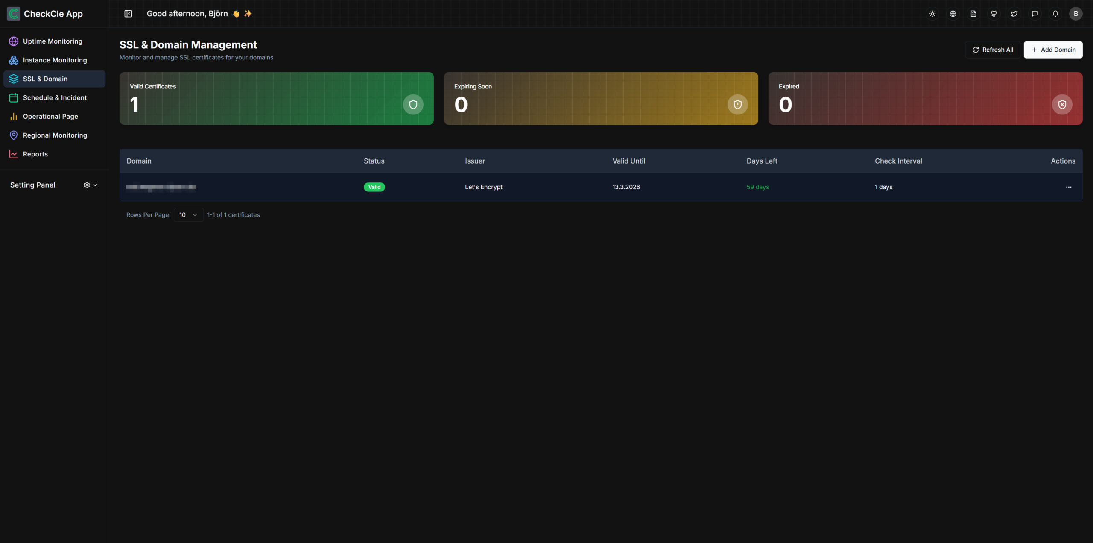Collapse the sidebar with the panel icon

tap(128, 14)
